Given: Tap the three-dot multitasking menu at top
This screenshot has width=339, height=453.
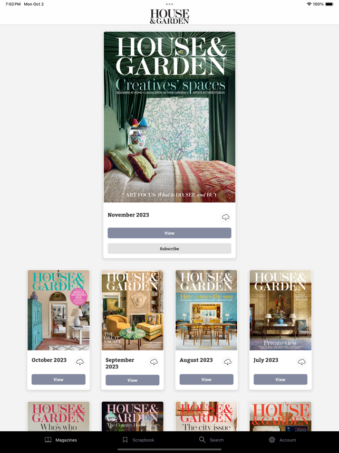Looking at the screenshot, I should (x=170, y=4).
